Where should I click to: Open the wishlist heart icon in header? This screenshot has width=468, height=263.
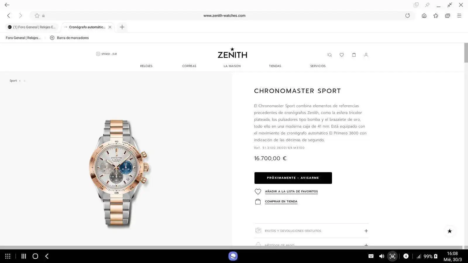click(x=342, y=55)
